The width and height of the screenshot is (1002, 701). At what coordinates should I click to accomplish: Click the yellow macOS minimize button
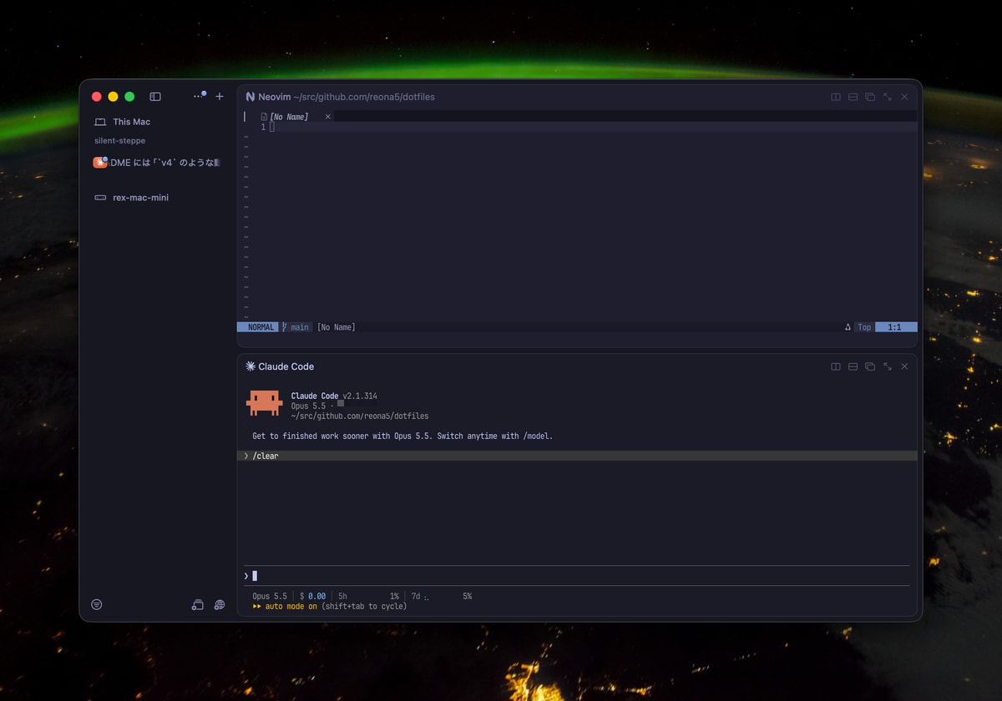pos(114,97)
